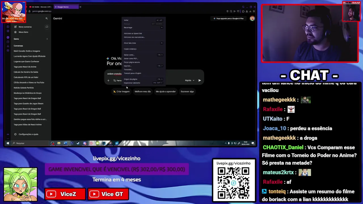Open Photoshop from the taskbar
The height and width of the screenshot is (204, 363).
(71, 143)
